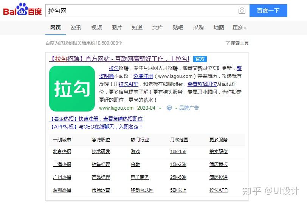Screen dimensions: 307x203
Task: Click 简历模板 service link
Action: 219,164
